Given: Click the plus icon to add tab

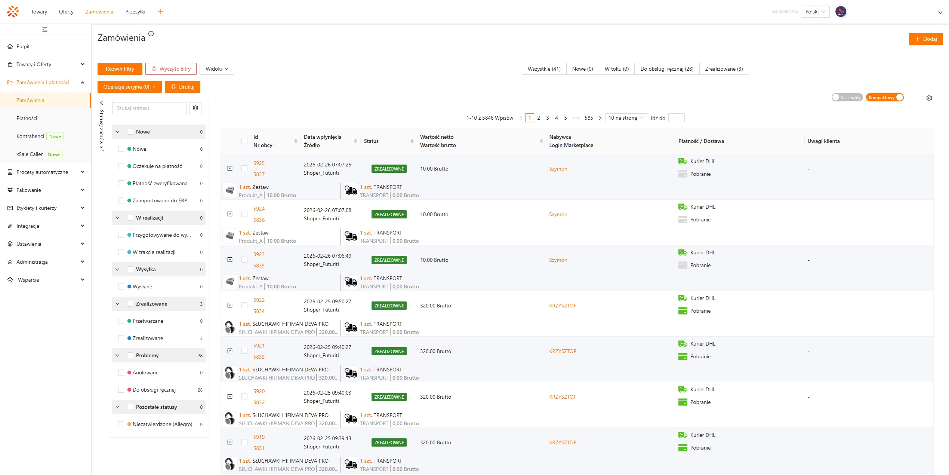Looking at the screenshot, I should pos(160,12).
